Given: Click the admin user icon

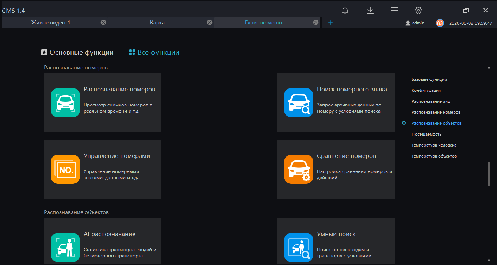Looking at the screenshot, I should pos(408,23).
